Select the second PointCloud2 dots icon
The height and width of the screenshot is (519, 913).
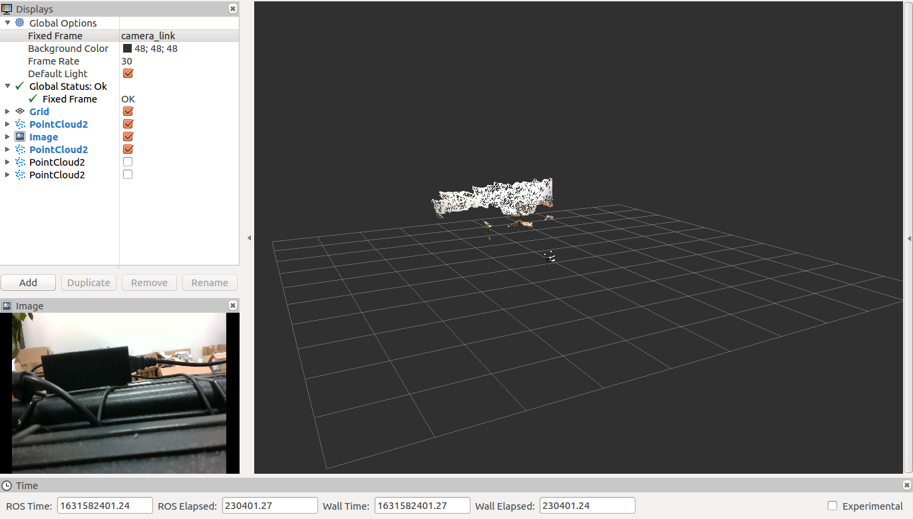(x=20, y=149)
